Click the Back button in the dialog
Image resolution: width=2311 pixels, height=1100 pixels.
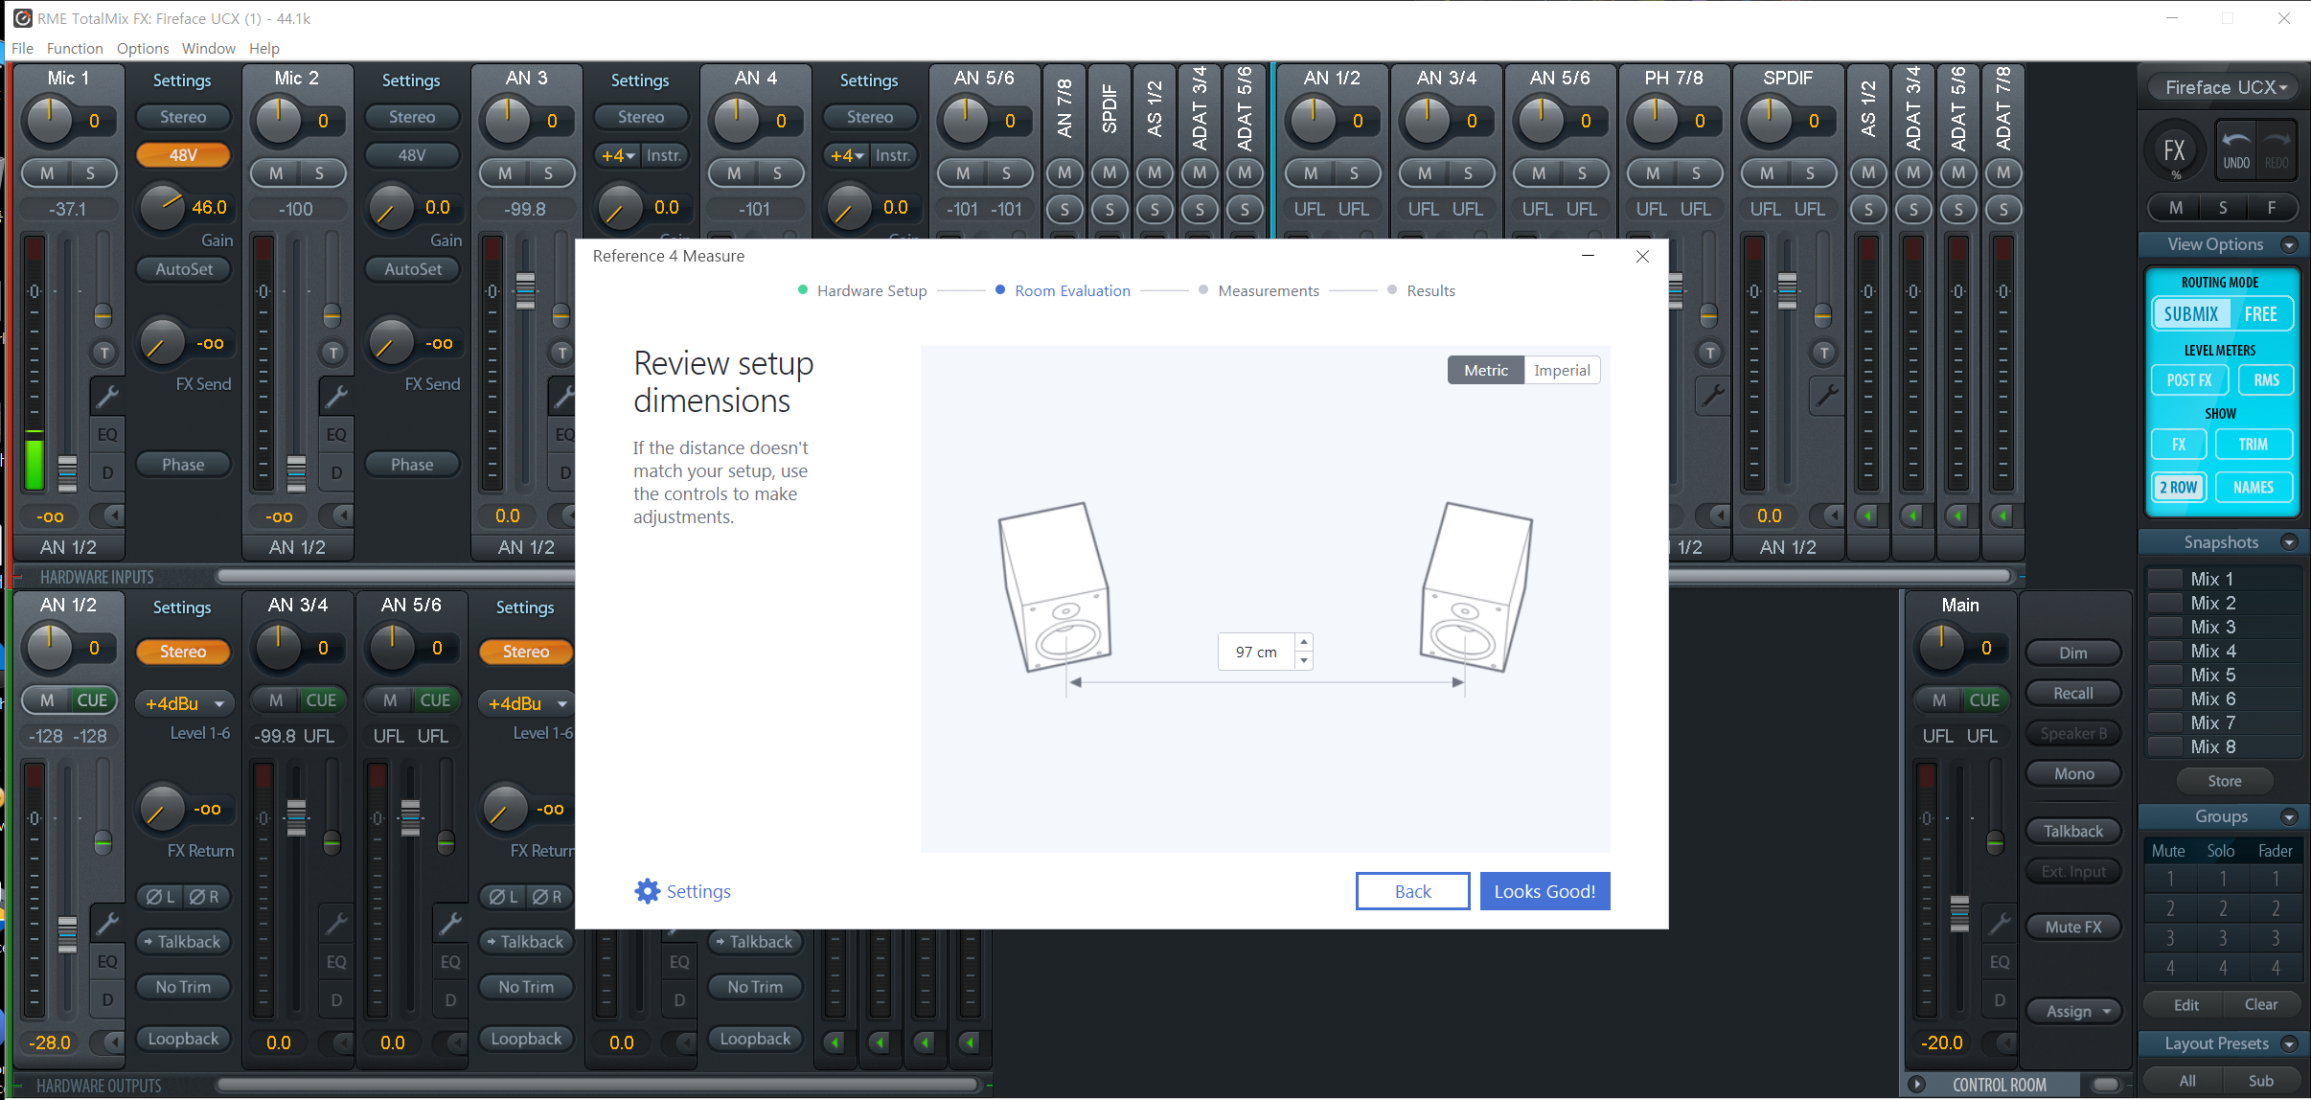[x=1412, y=891]
